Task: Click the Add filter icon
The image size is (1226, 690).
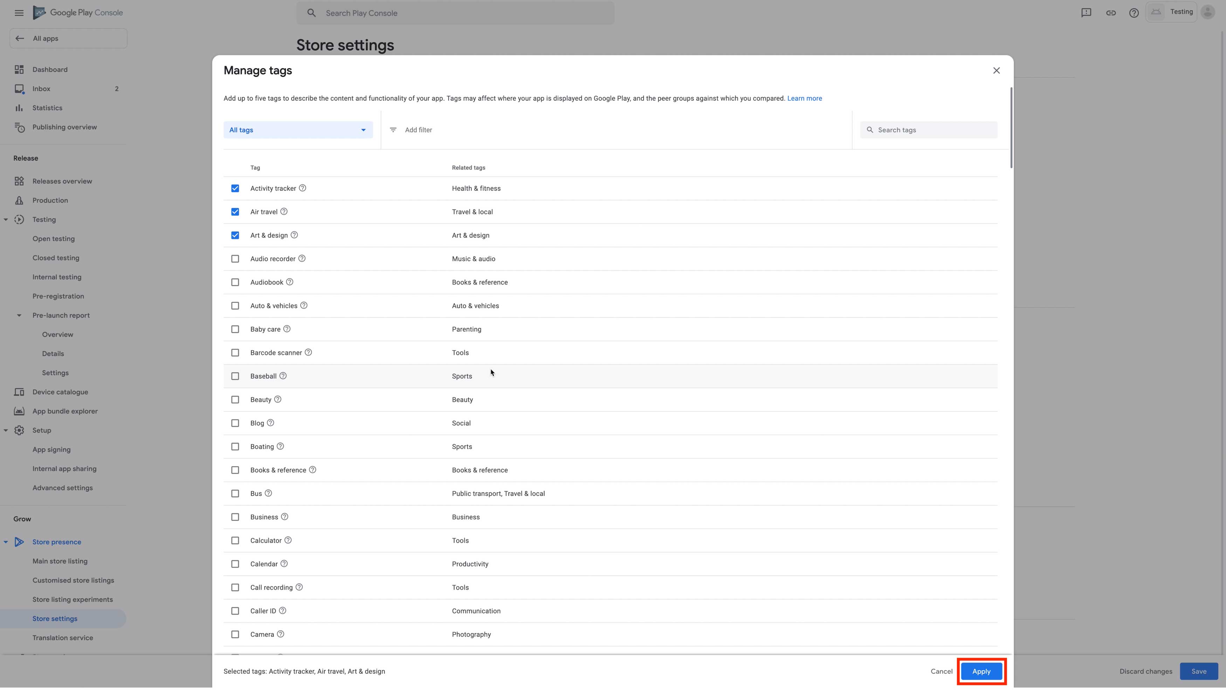Action: [393, 130]
